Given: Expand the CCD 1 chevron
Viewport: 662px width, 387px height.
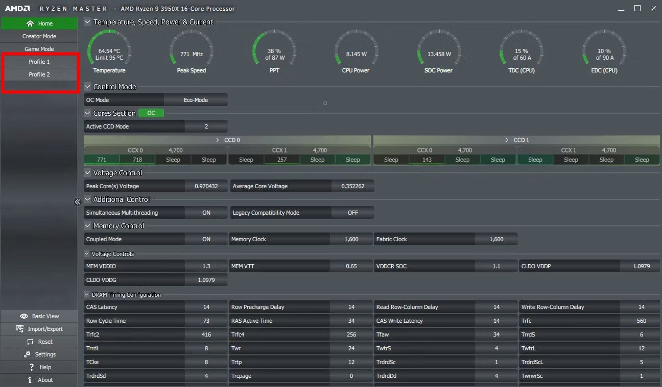Looking at the screenshot, I should (x=507, y=140).
